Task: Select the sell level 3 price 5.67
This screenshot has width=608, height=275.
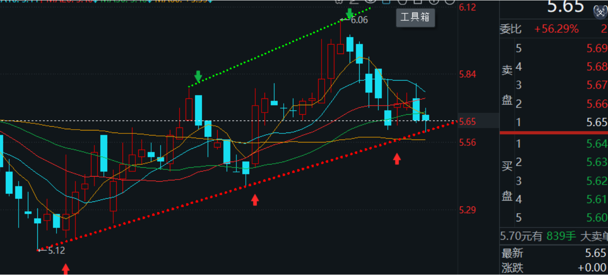Action: pos(597,85)
